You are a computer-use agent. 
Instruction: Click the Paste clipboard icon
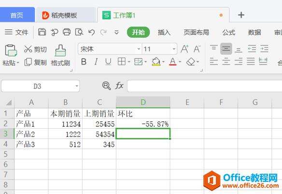pos(11,50)
